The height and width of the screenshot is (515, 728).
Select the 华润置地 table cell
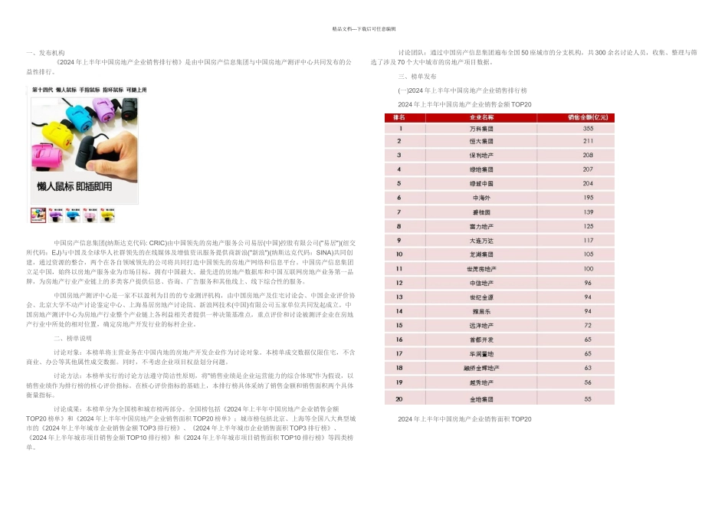tap(481, 354)
